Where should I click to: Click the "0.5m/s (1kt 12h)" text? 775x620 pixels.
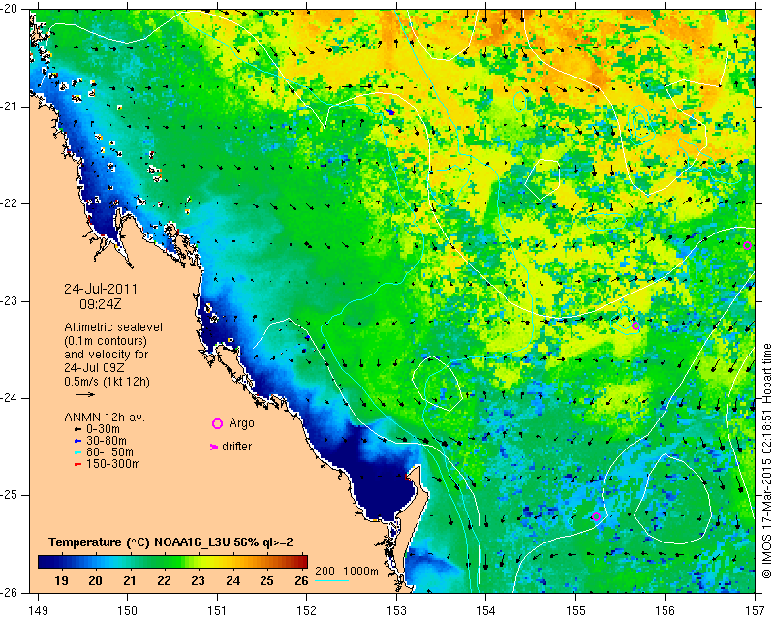107,382
